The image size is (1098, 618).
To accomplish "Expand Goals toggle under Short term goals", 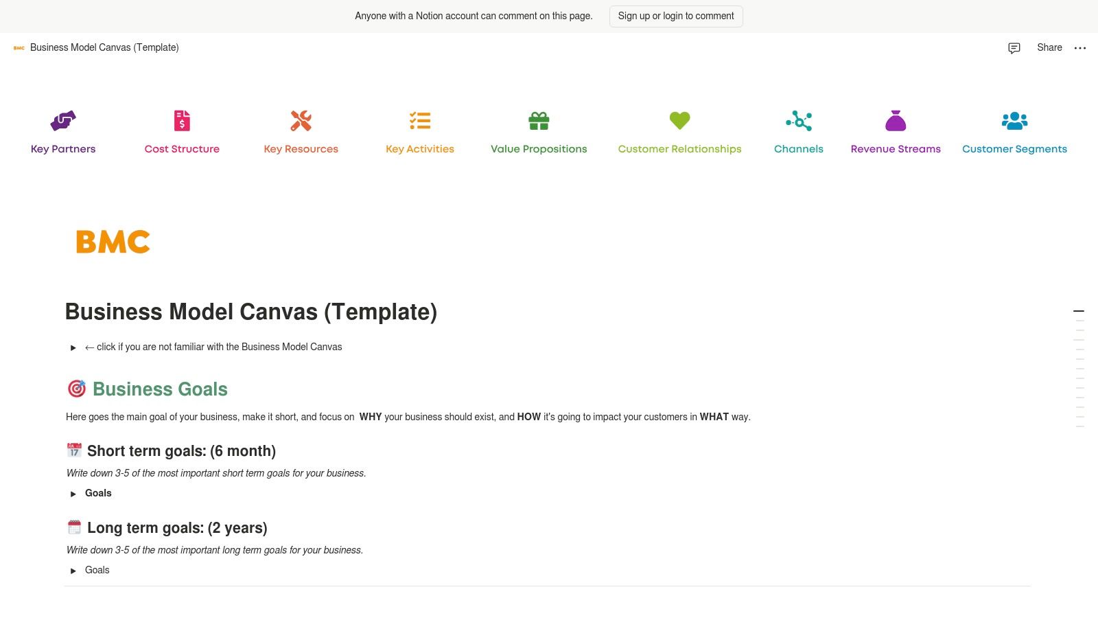I will tap(73, 494).
